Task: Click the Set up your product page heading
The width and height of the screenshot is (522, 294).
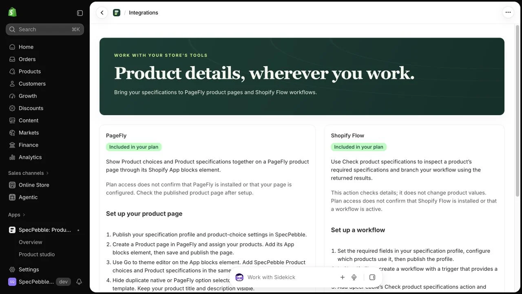Action: pos(144,214)
